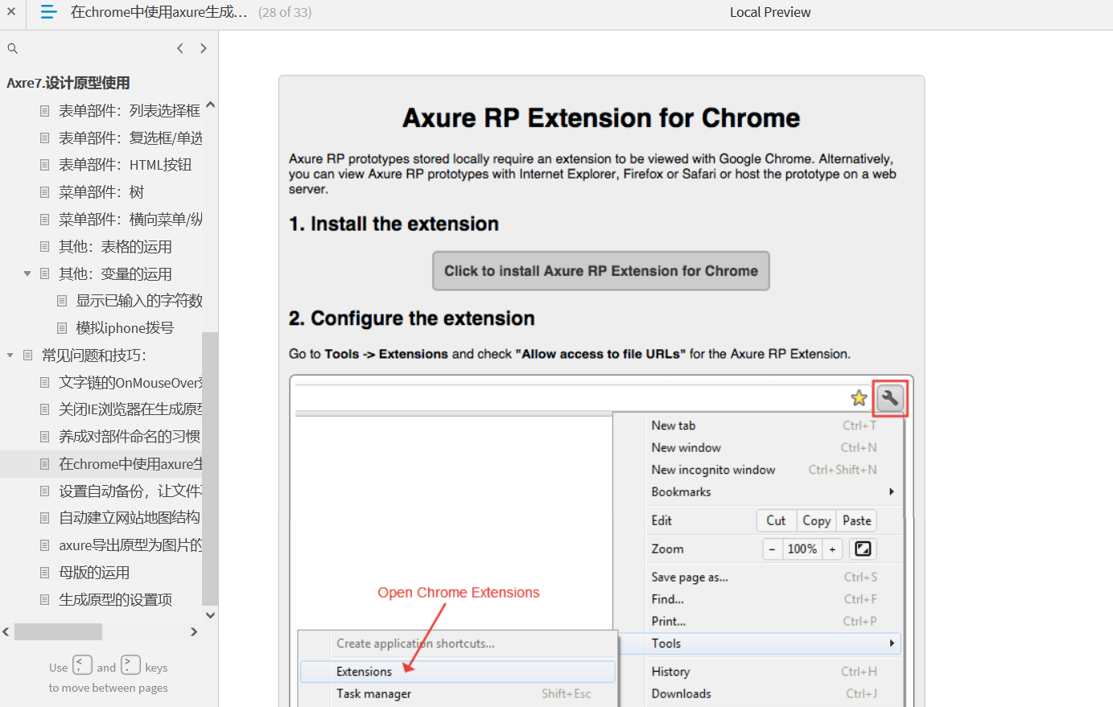Click page icon beside 模拟iphone拨号
This screenshot has width=1113, height=707.
click(x=62, y=328)
